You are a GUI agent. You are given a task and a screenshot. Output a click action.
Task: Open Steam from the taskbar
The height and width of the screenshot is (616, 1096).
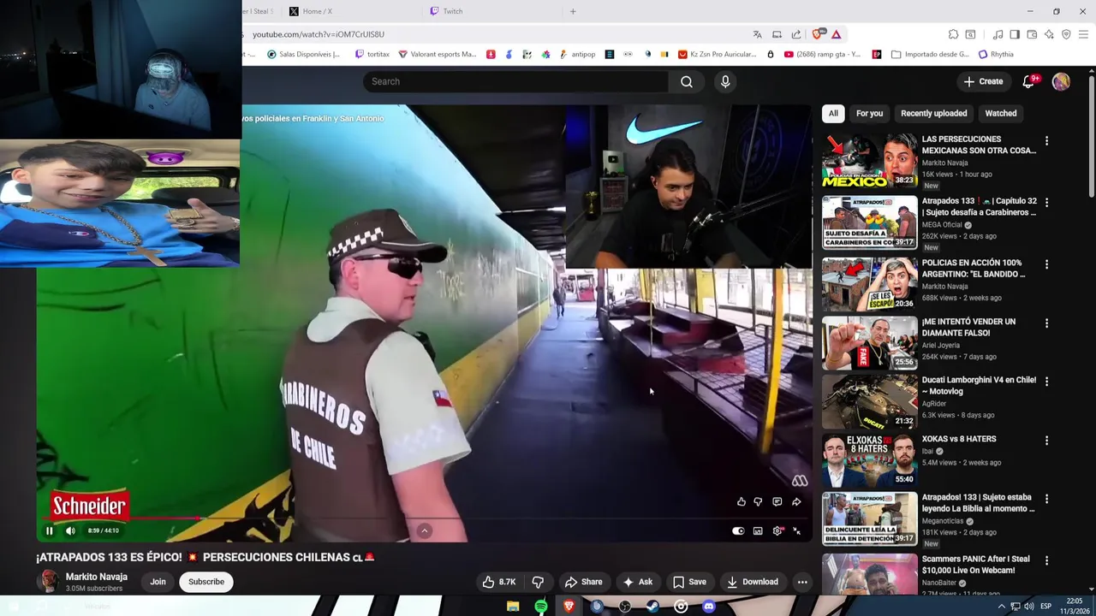(652, 607)
